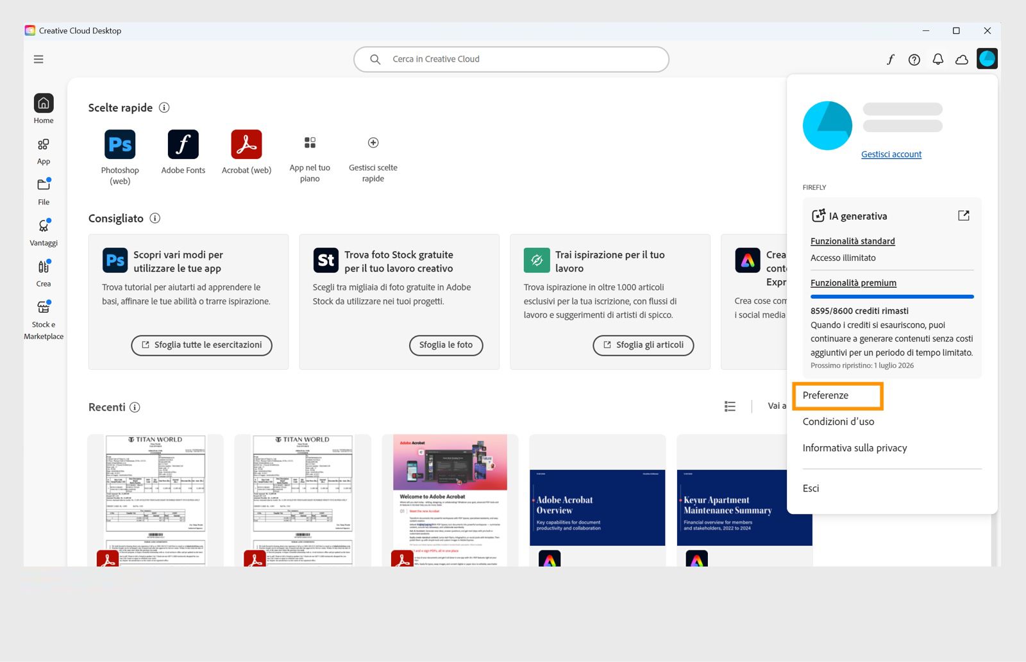Viewport: 1026px width, 662px height.
Task: Select Esci to sign out
Action: (x=811, y=488)
